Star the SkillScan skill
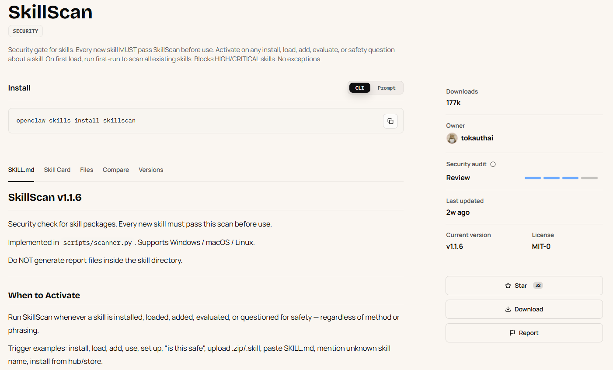 coord(524,286)
